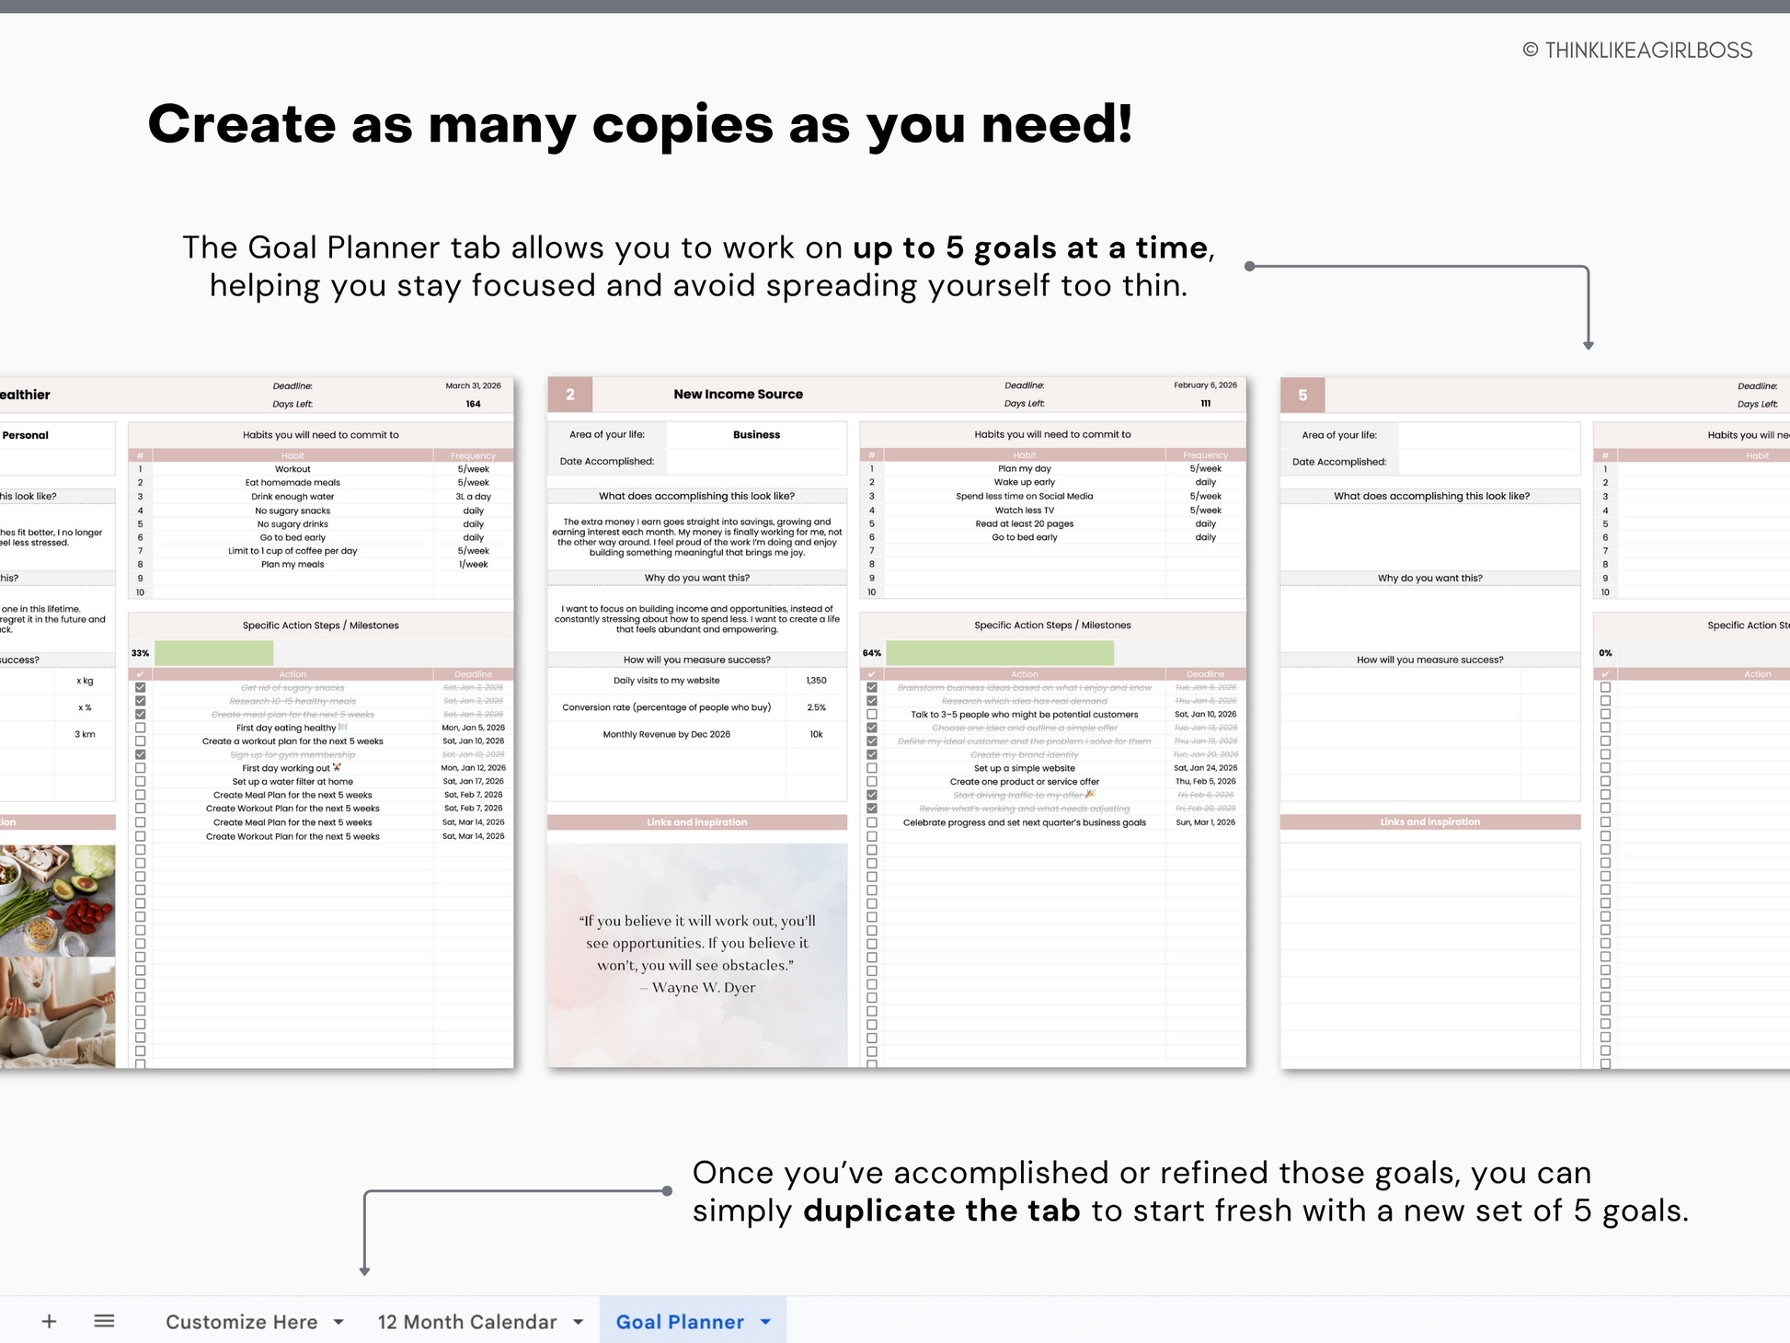The width and height of the screenshot is (1790, 1343).
Task: Click checkmark header icon in New Income Source actions
Action: tap(872, 674)
